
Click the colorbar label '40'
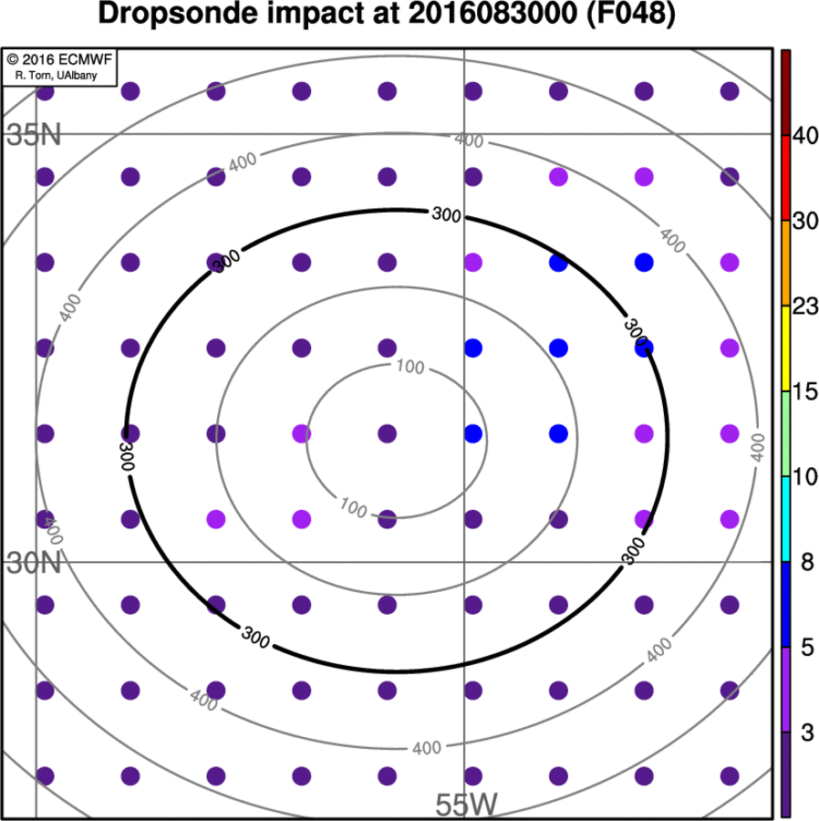[805, 136]
